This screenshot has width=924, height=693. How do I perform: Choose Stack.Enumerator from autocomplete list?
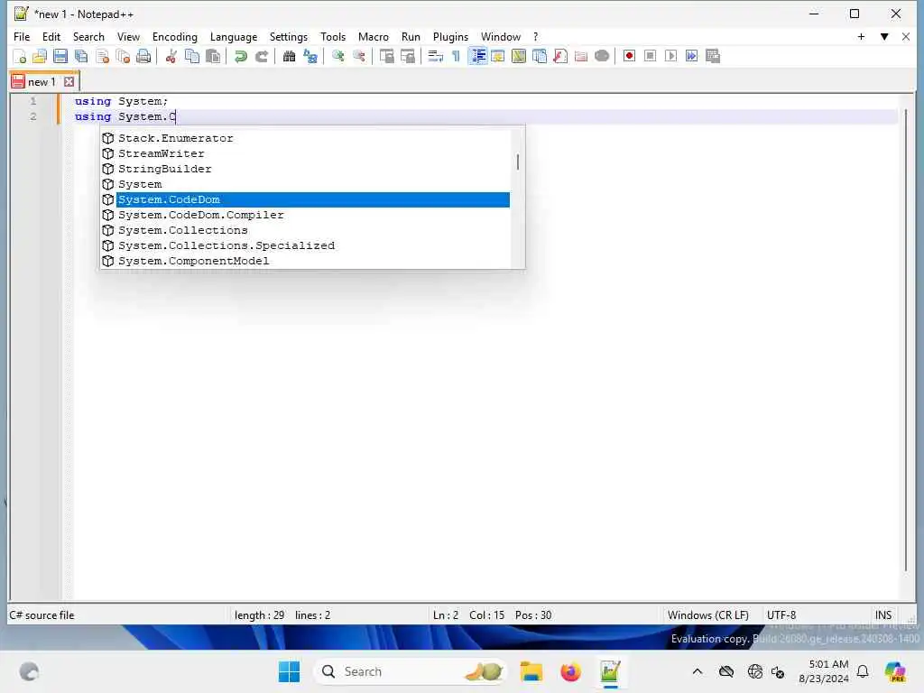point(305,138)
